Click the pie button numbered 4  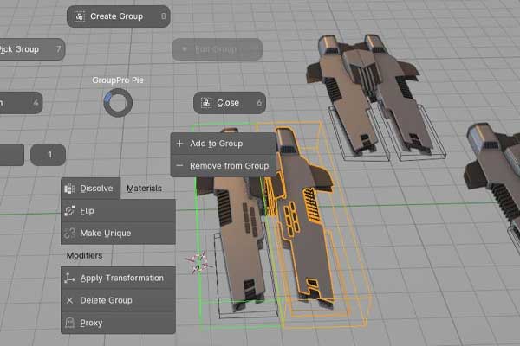pos(21,103)
